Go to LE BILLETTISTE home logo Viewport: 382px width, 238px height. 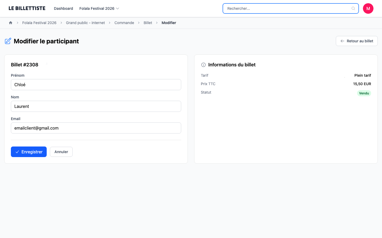[27, 8]
